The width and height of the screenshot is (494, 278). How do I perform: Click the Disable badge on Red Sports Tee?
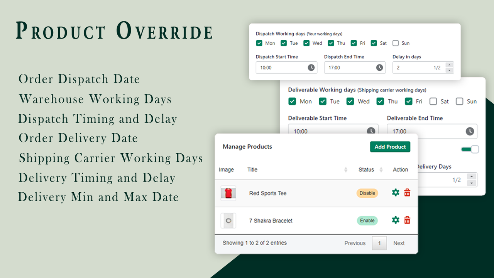coord(367,193)
